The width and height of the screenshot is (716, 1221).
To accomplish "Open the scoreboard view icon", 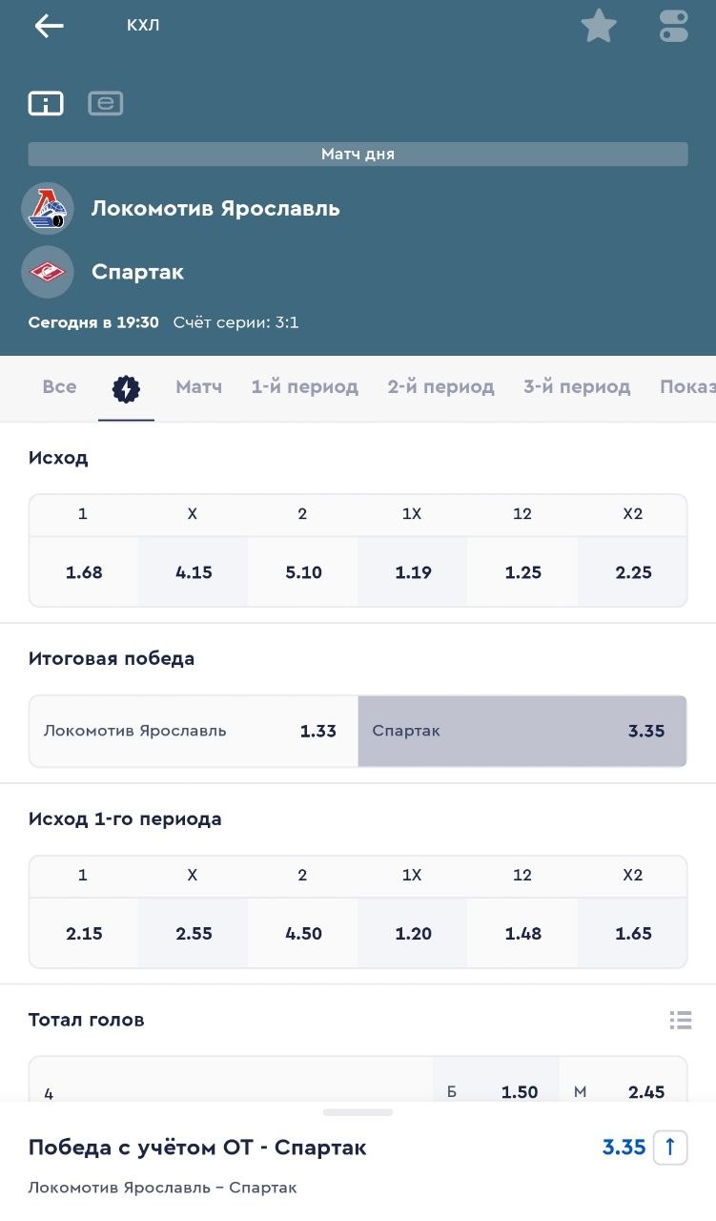I will pos(46,103).
